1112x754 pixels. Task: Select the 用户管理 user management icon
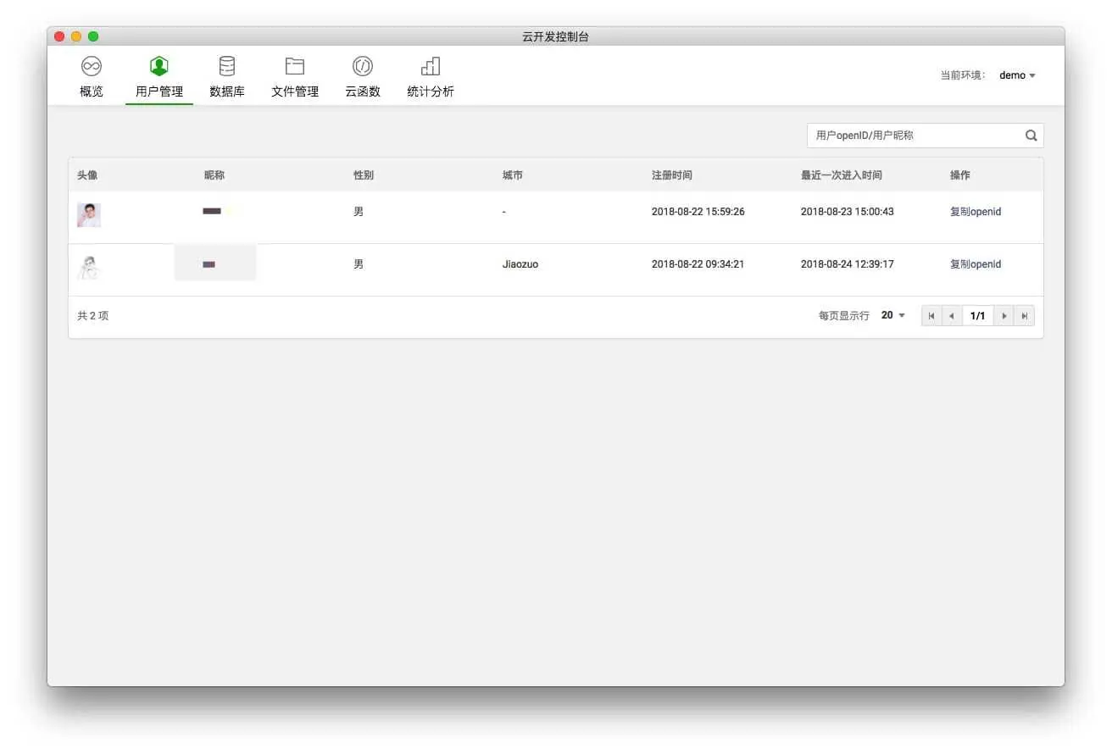point(159,66)
